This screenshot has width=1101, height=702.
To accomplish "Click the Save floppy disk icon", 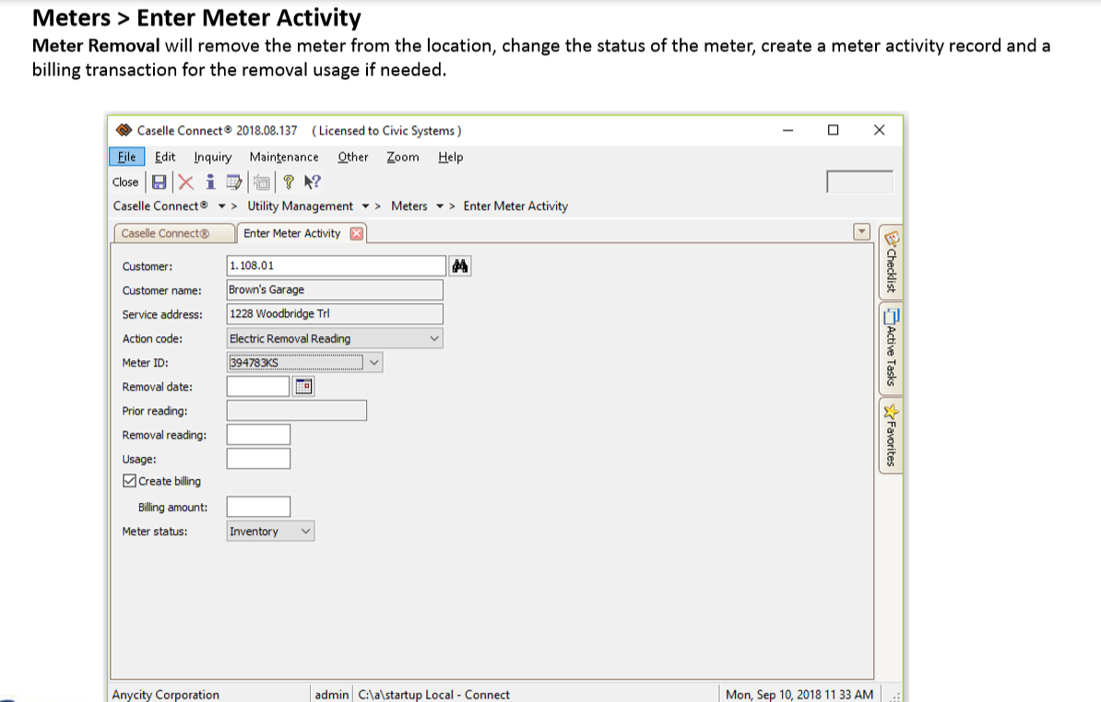I will click(x=159, y=182).
